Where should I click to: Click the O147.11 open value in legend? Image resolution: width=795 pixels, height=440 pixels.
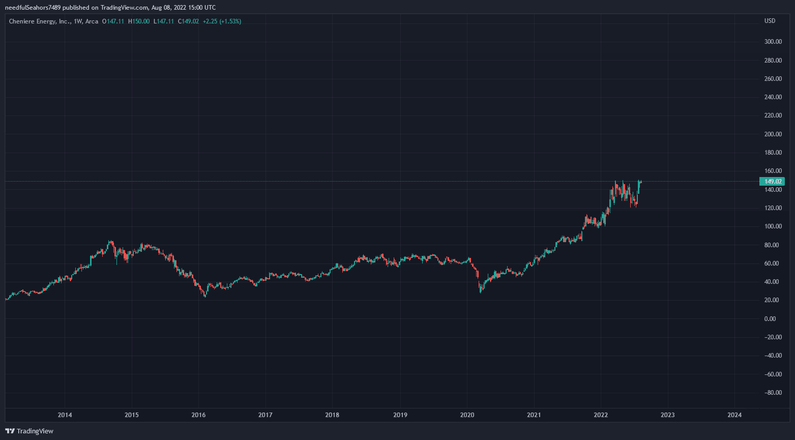pyautogui.click(x=113, y=21)
